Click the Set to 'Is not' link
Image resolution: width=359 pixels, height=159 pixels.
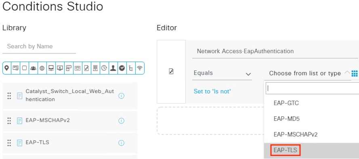click(212, 91)
